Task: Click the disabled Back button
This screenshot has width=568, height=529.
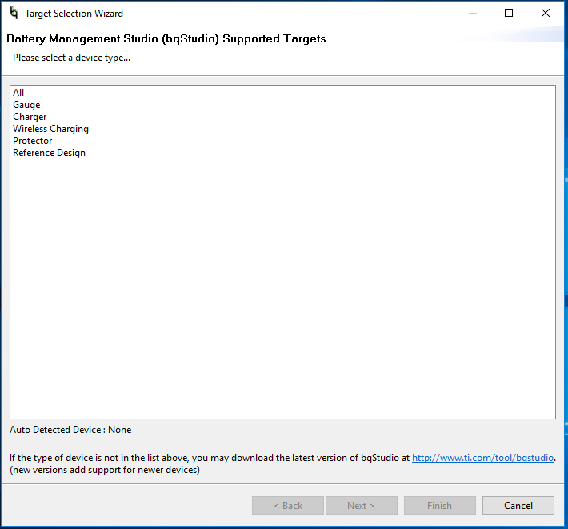Action: coord(288,506)
